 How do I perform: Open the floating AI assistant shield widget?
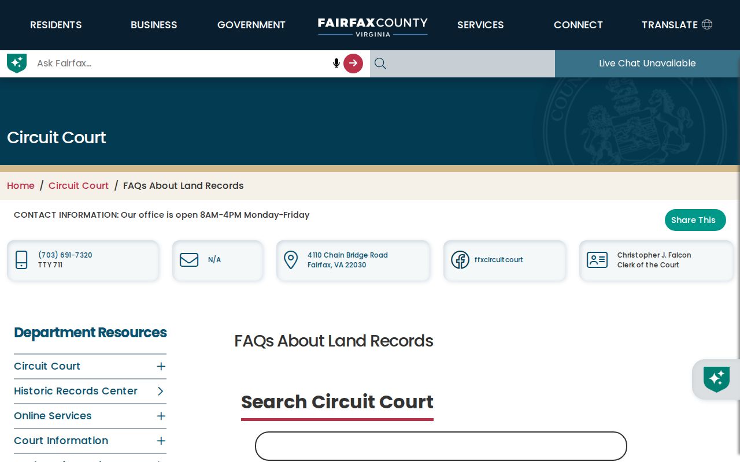point(716,379)
